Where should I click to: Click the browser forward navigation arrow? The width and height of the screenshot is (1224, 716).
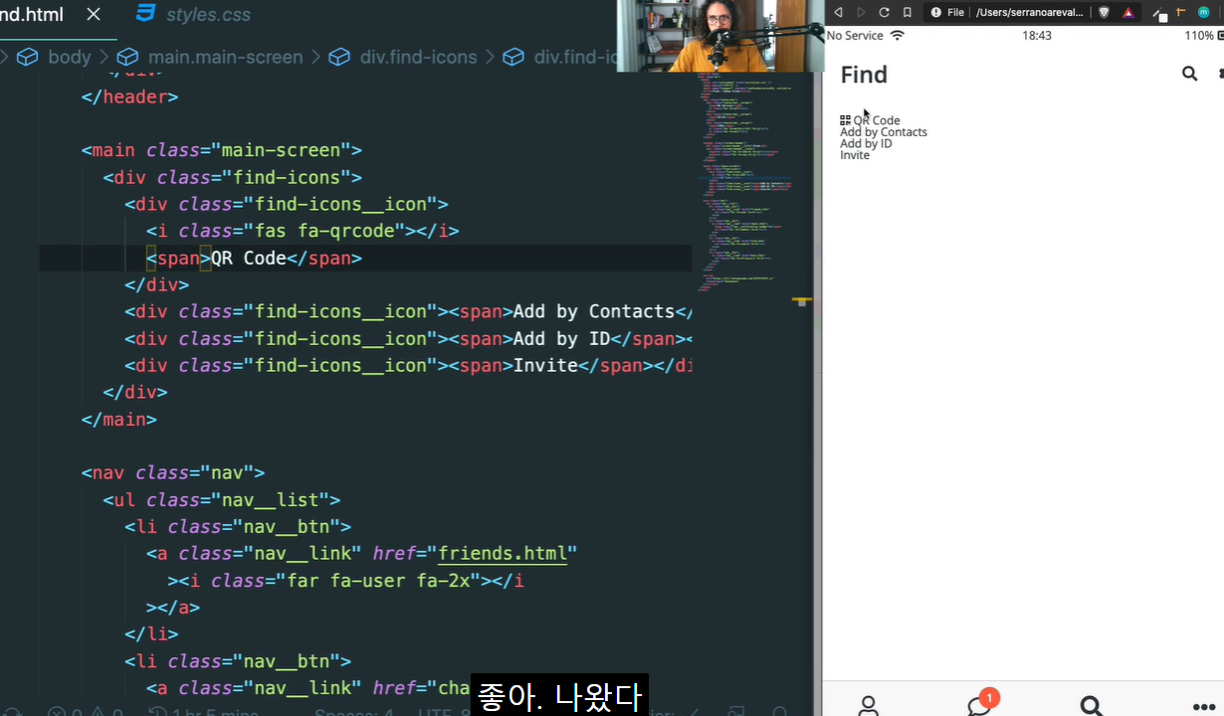coord(861,12)
